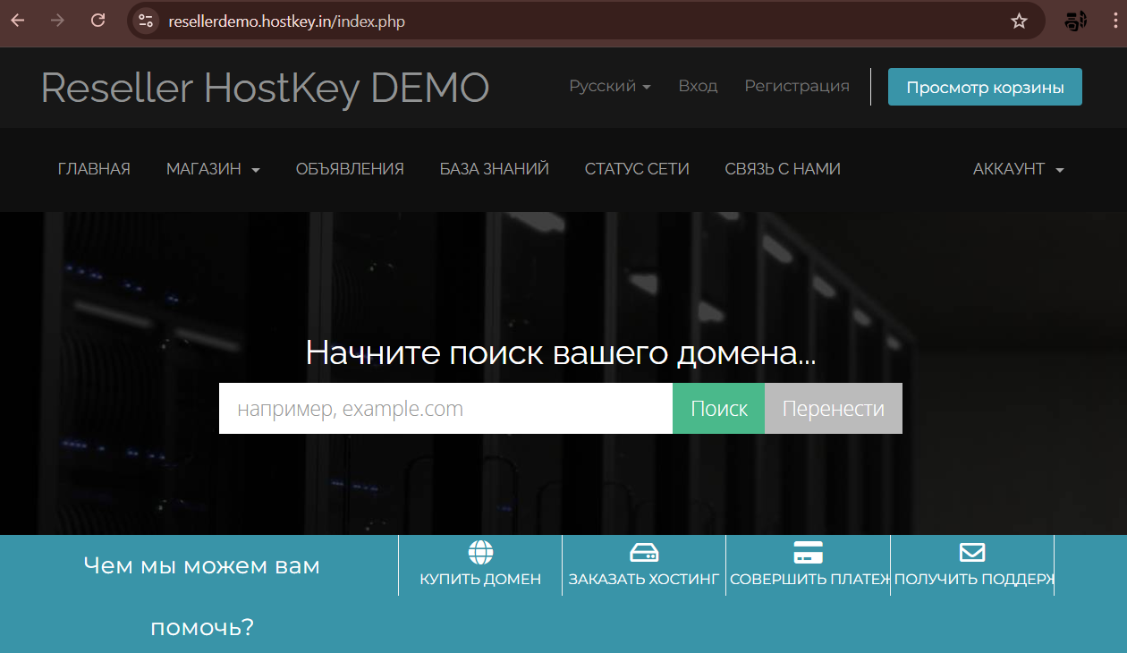Click the Получить поддержку label
Screen dimensions: 1127x653
[x=974, y=579]
